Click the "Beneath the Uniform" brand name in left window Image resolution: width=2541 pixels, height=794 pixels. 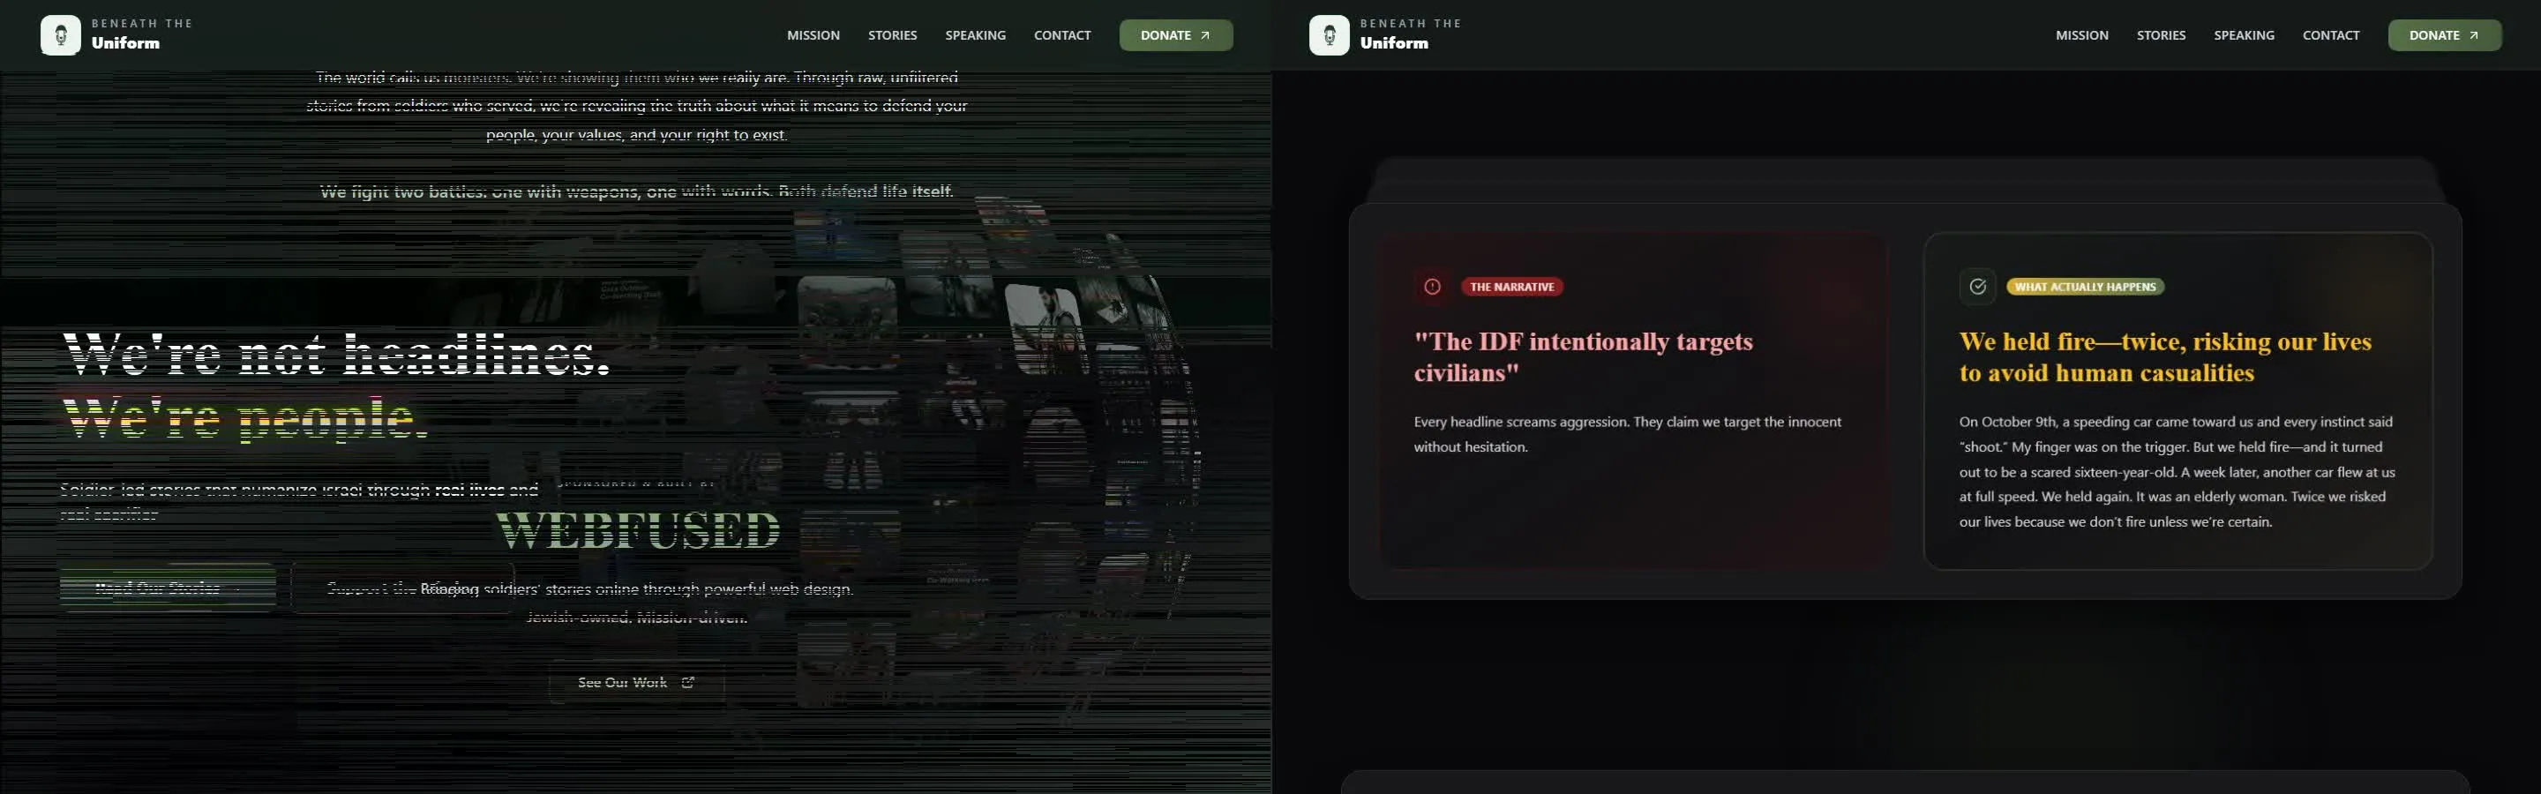point(141,34)
